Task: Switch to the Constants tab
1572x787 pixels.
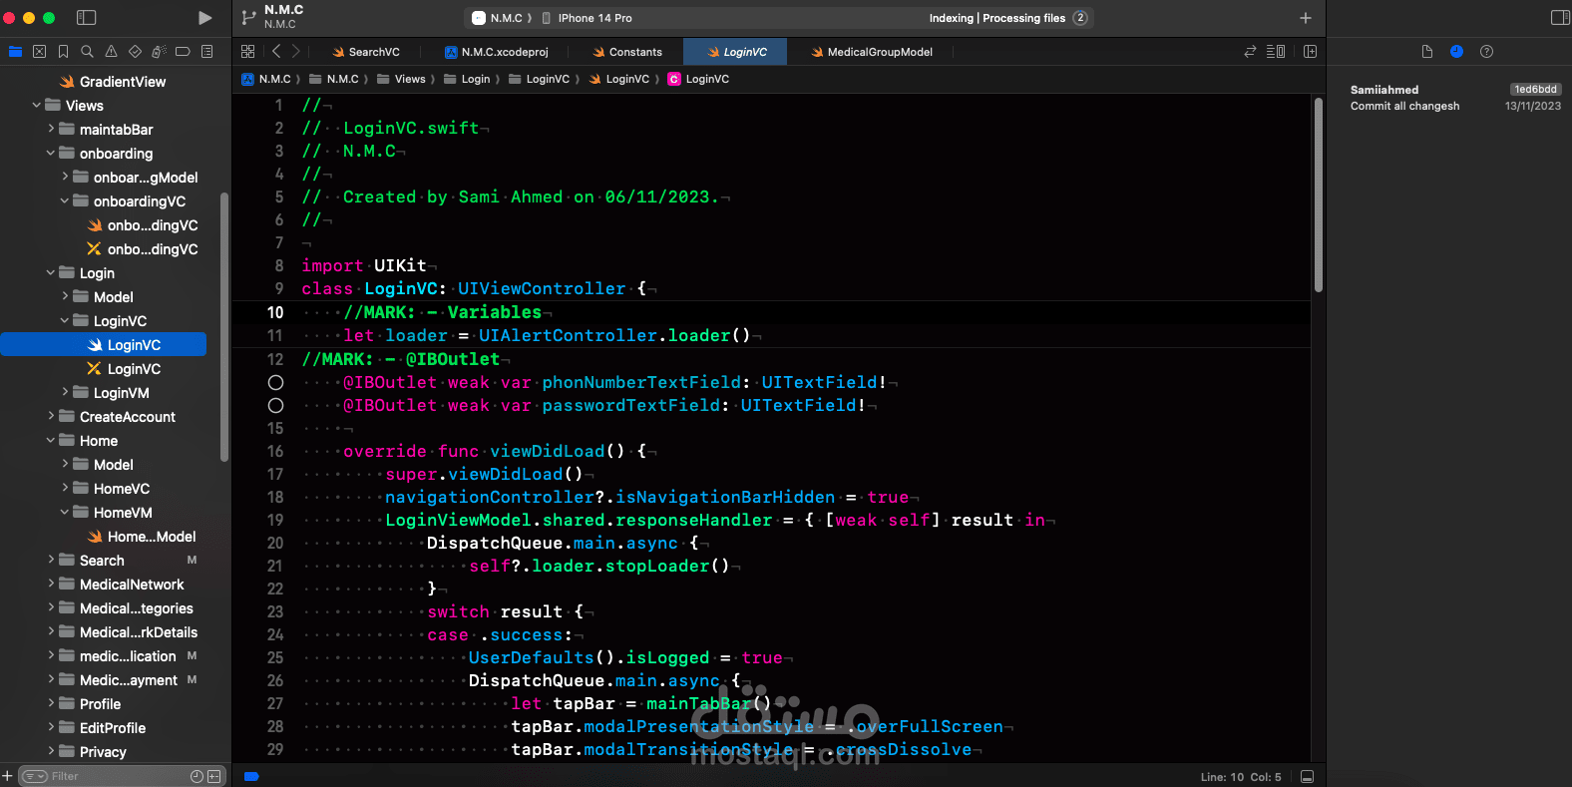Action: tap(627, 52)
